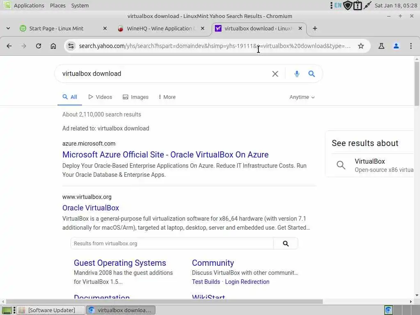
Task: Go back to previous page
Action: click(9, 46)
